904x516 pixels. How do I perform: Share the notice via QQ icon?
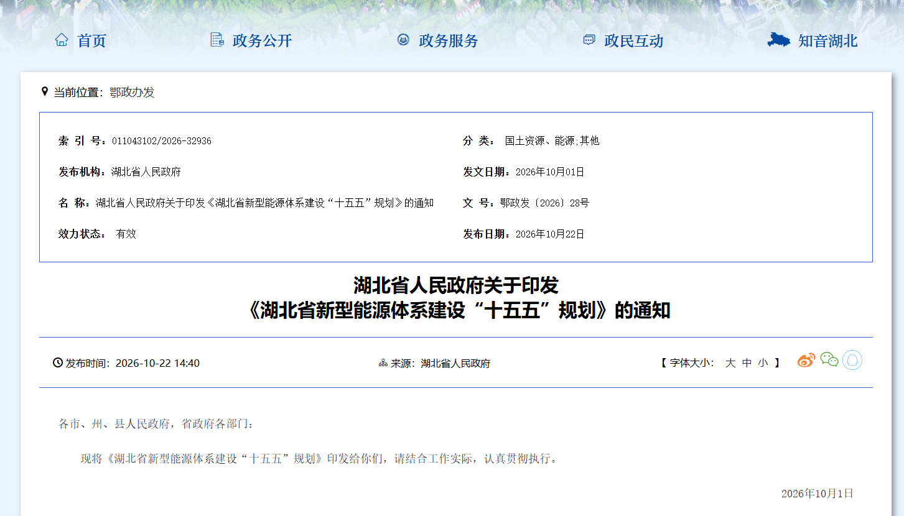click(x=852, y=360)
